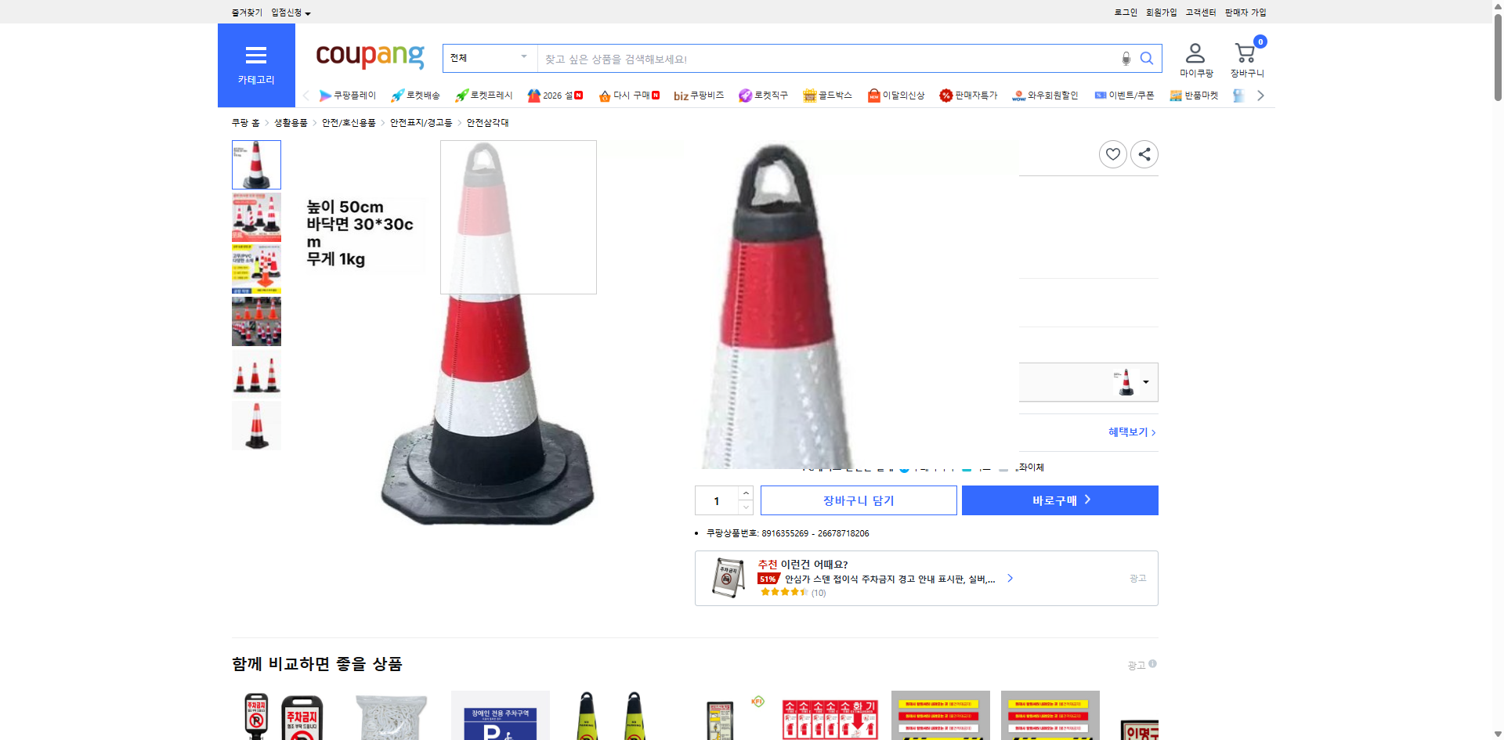Open 반품마켓 in the nav bar
The height and width of the screenshot is (740, 1504).
1194,96
